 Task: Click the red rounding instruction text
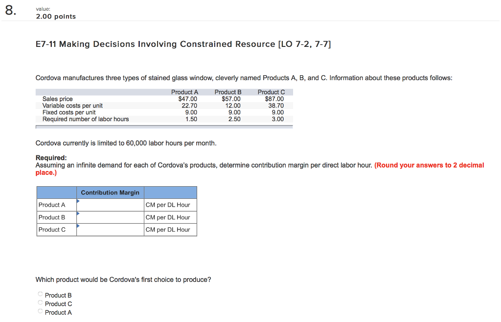[x=429, y=165]
